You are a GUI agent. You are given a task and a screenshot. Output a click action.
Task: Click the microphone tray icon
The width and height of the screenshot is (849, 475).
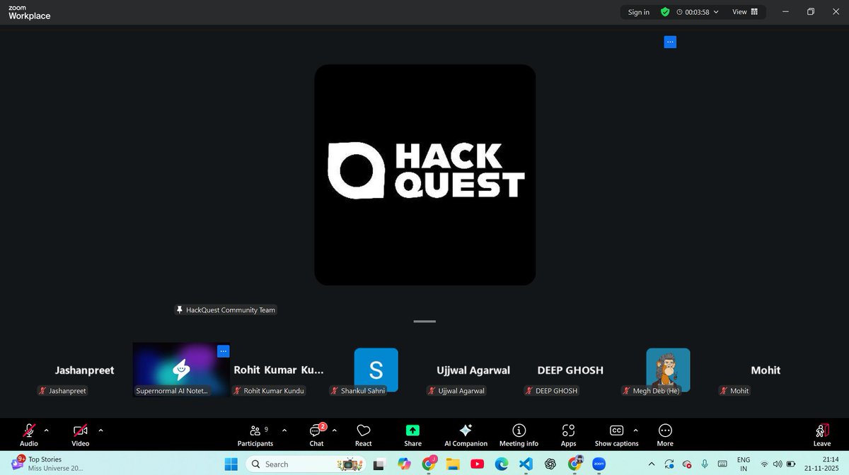[x=705, y=464]
